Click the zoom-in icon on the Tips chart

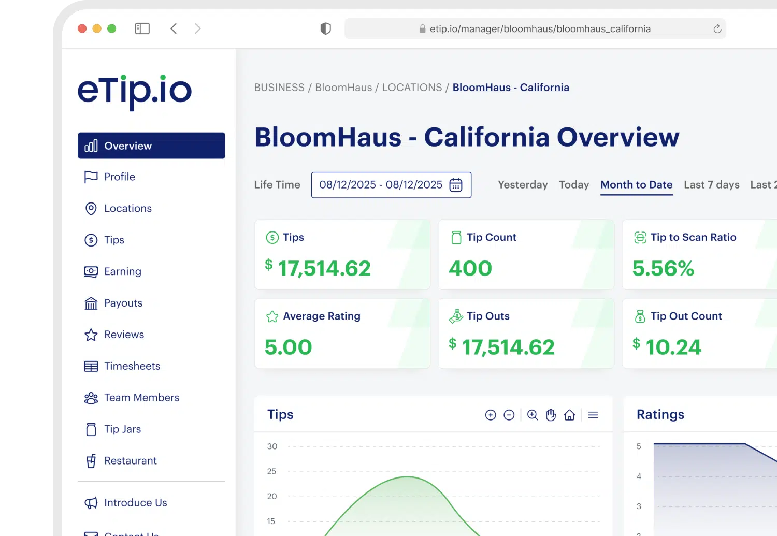491,415
